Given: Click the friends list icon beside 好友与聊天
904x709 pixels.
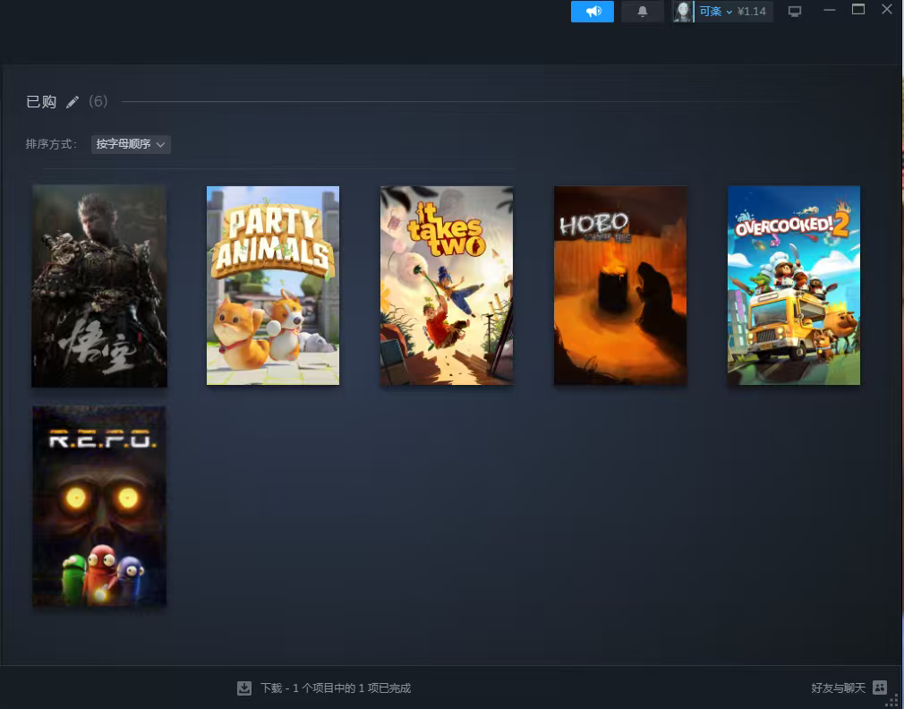Looking at the screenshot, I should (x=880, y=688).
